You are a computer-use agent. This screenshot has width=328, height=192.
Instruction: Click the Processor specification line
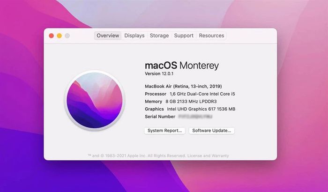[x=190, y=94]
